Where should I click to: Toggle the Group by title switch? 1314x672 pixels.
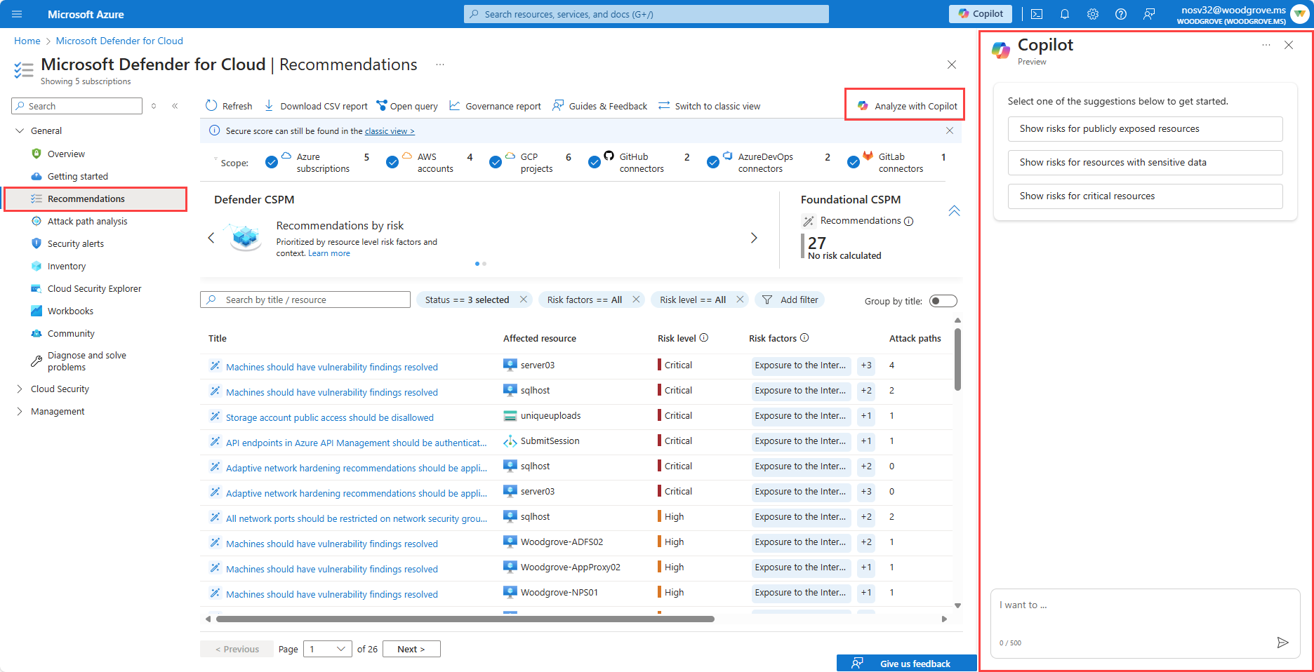(x=943, y=301)
